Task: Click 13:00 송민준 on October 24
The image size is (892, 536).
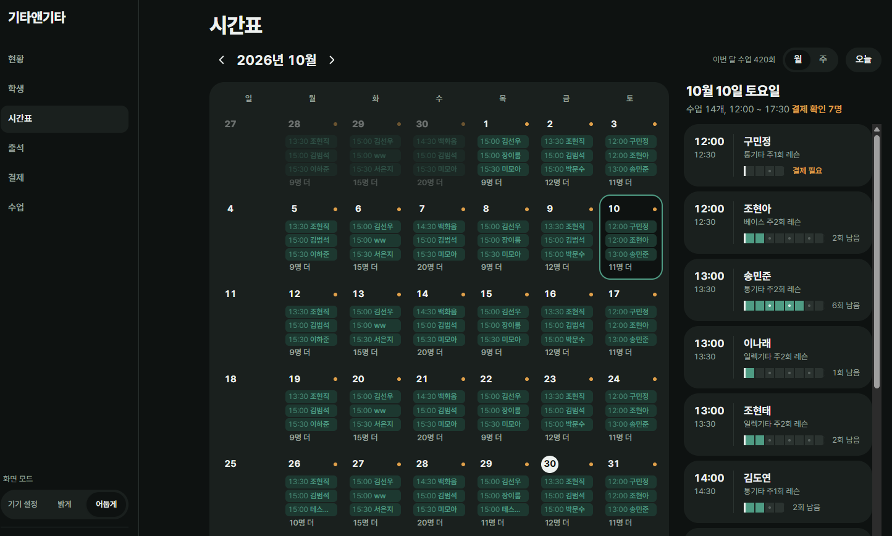Action: pos(631,424)
